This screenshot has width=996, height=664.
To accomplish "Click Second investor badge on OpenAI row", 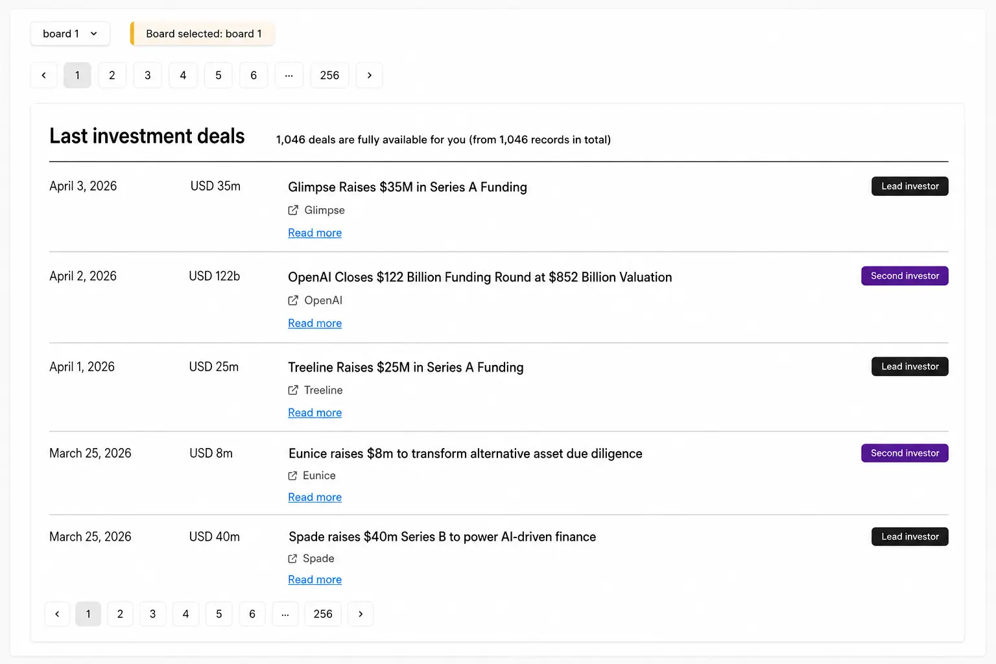I will pyautogui.click(x=905, y=276).
